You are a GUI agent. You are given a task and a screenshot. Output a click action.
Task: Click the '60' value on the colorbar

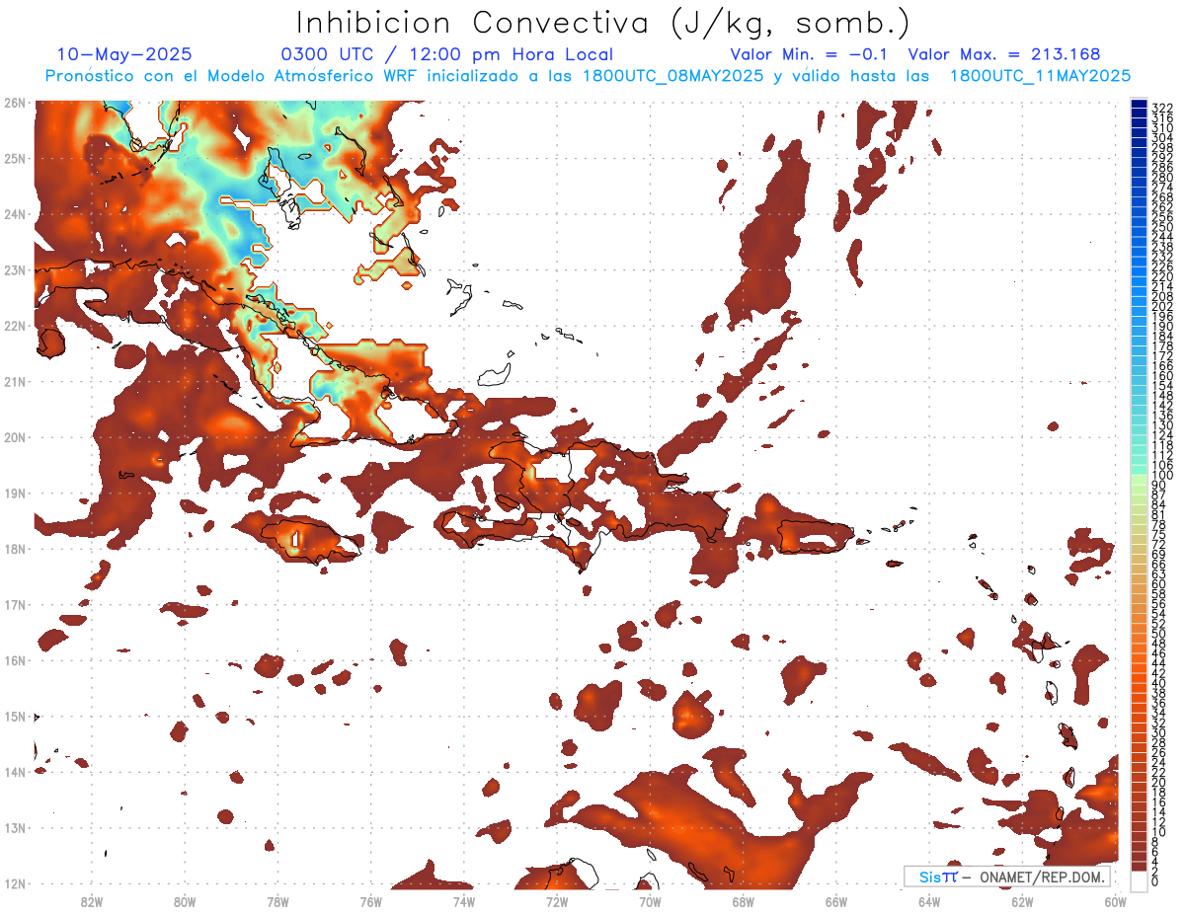(1159, 584)
